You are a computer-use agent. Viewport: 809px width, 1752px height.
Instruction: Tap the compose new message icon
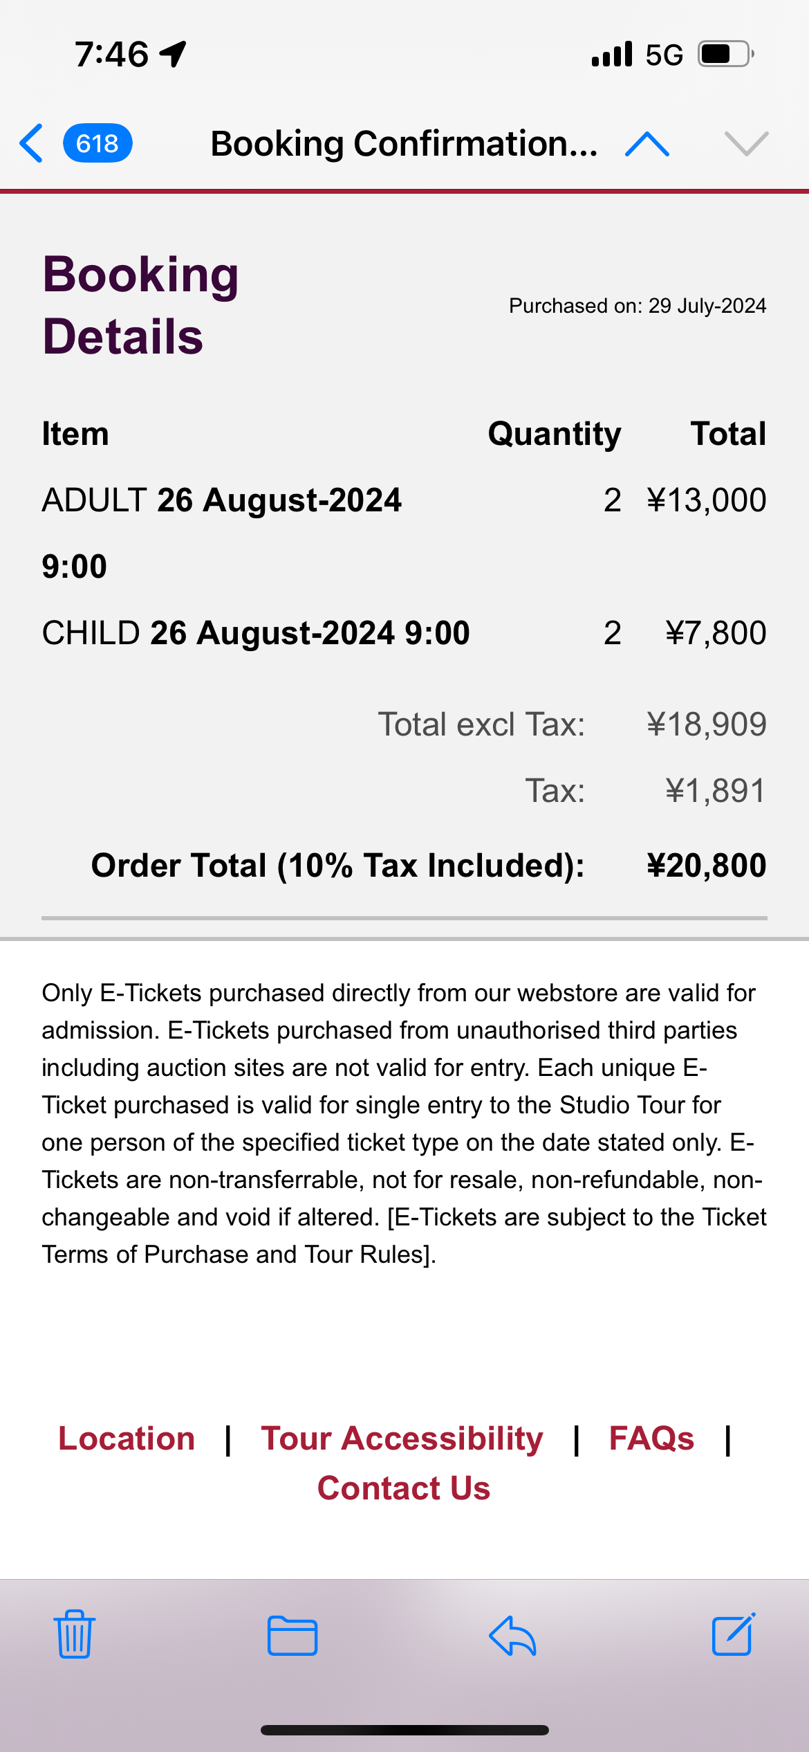pyautogui.click(x=733, y=1634)
